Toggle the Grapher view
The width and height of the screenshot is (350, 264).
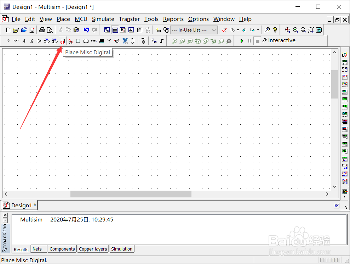pyautogui.click(x=131, y=30)
